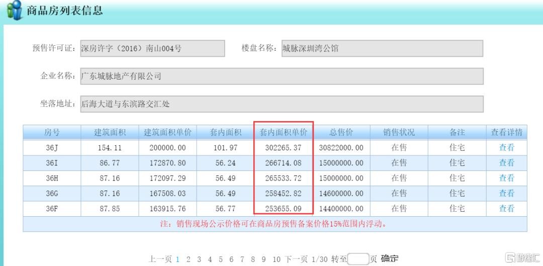Click the people icon beside 商品房列表信息

click(15, 11)
